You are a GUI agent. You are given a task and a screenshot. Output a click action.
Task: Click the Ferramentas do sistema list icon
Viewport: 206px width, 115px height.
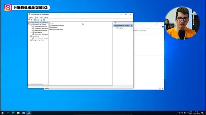coord(50,25)
